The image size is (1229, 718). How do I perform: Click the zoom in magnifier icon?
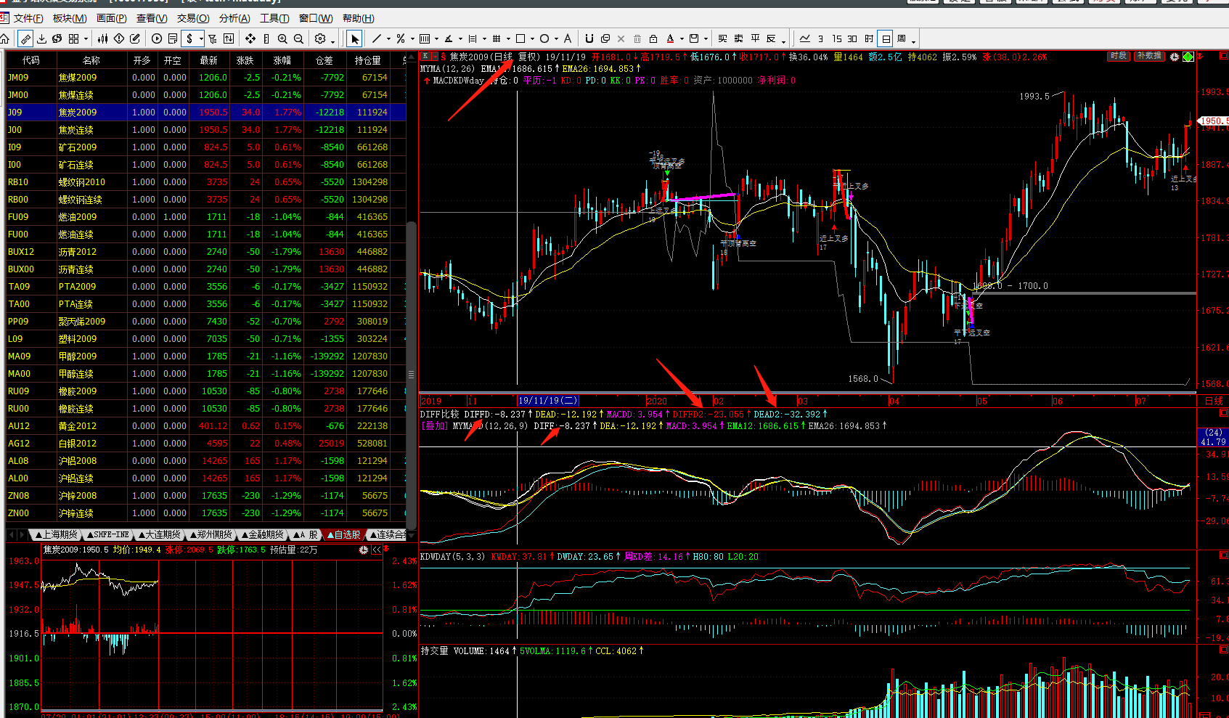pos(282,38)
